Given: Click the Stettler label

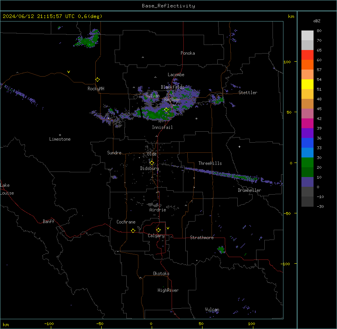Looking at the screenshot, I should click(x=248, y=93).
